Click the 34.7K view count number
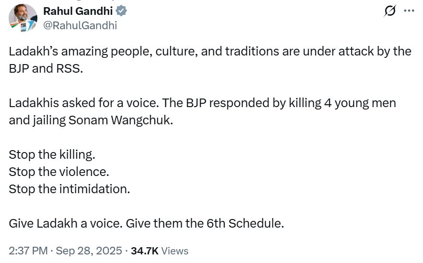 point(144,251)
